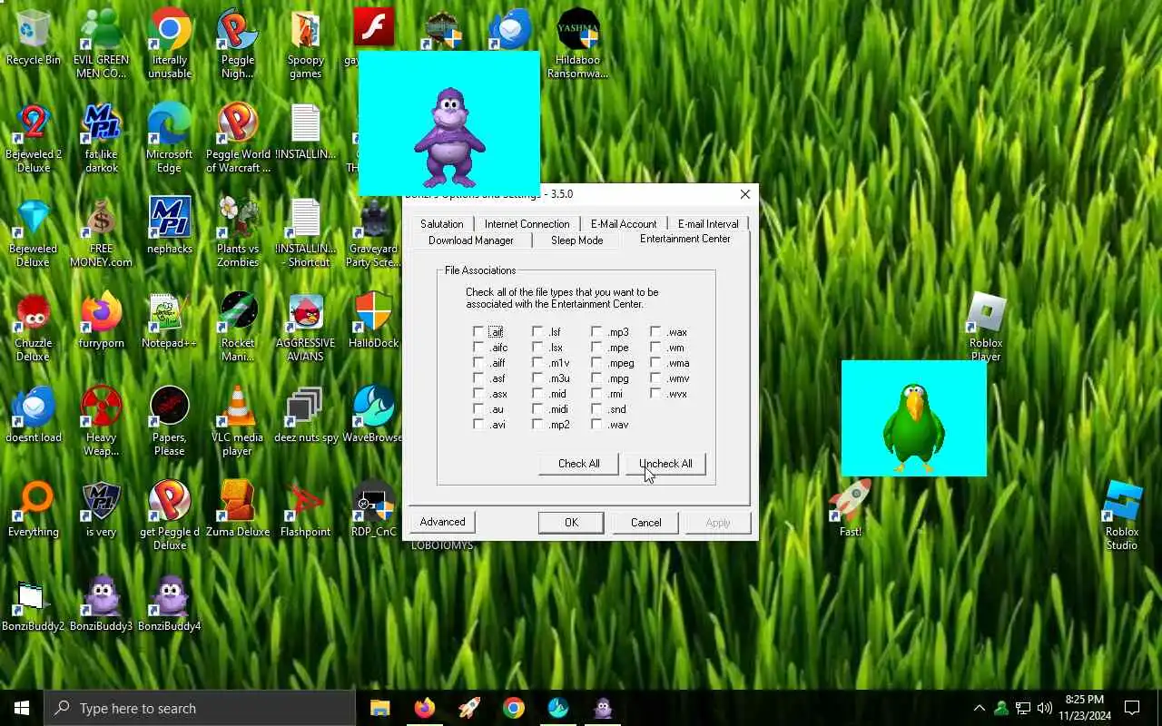Select the Plants vs Zombies icon
This screenshot has width=1162, height=726.
click(x=238, y=232)
